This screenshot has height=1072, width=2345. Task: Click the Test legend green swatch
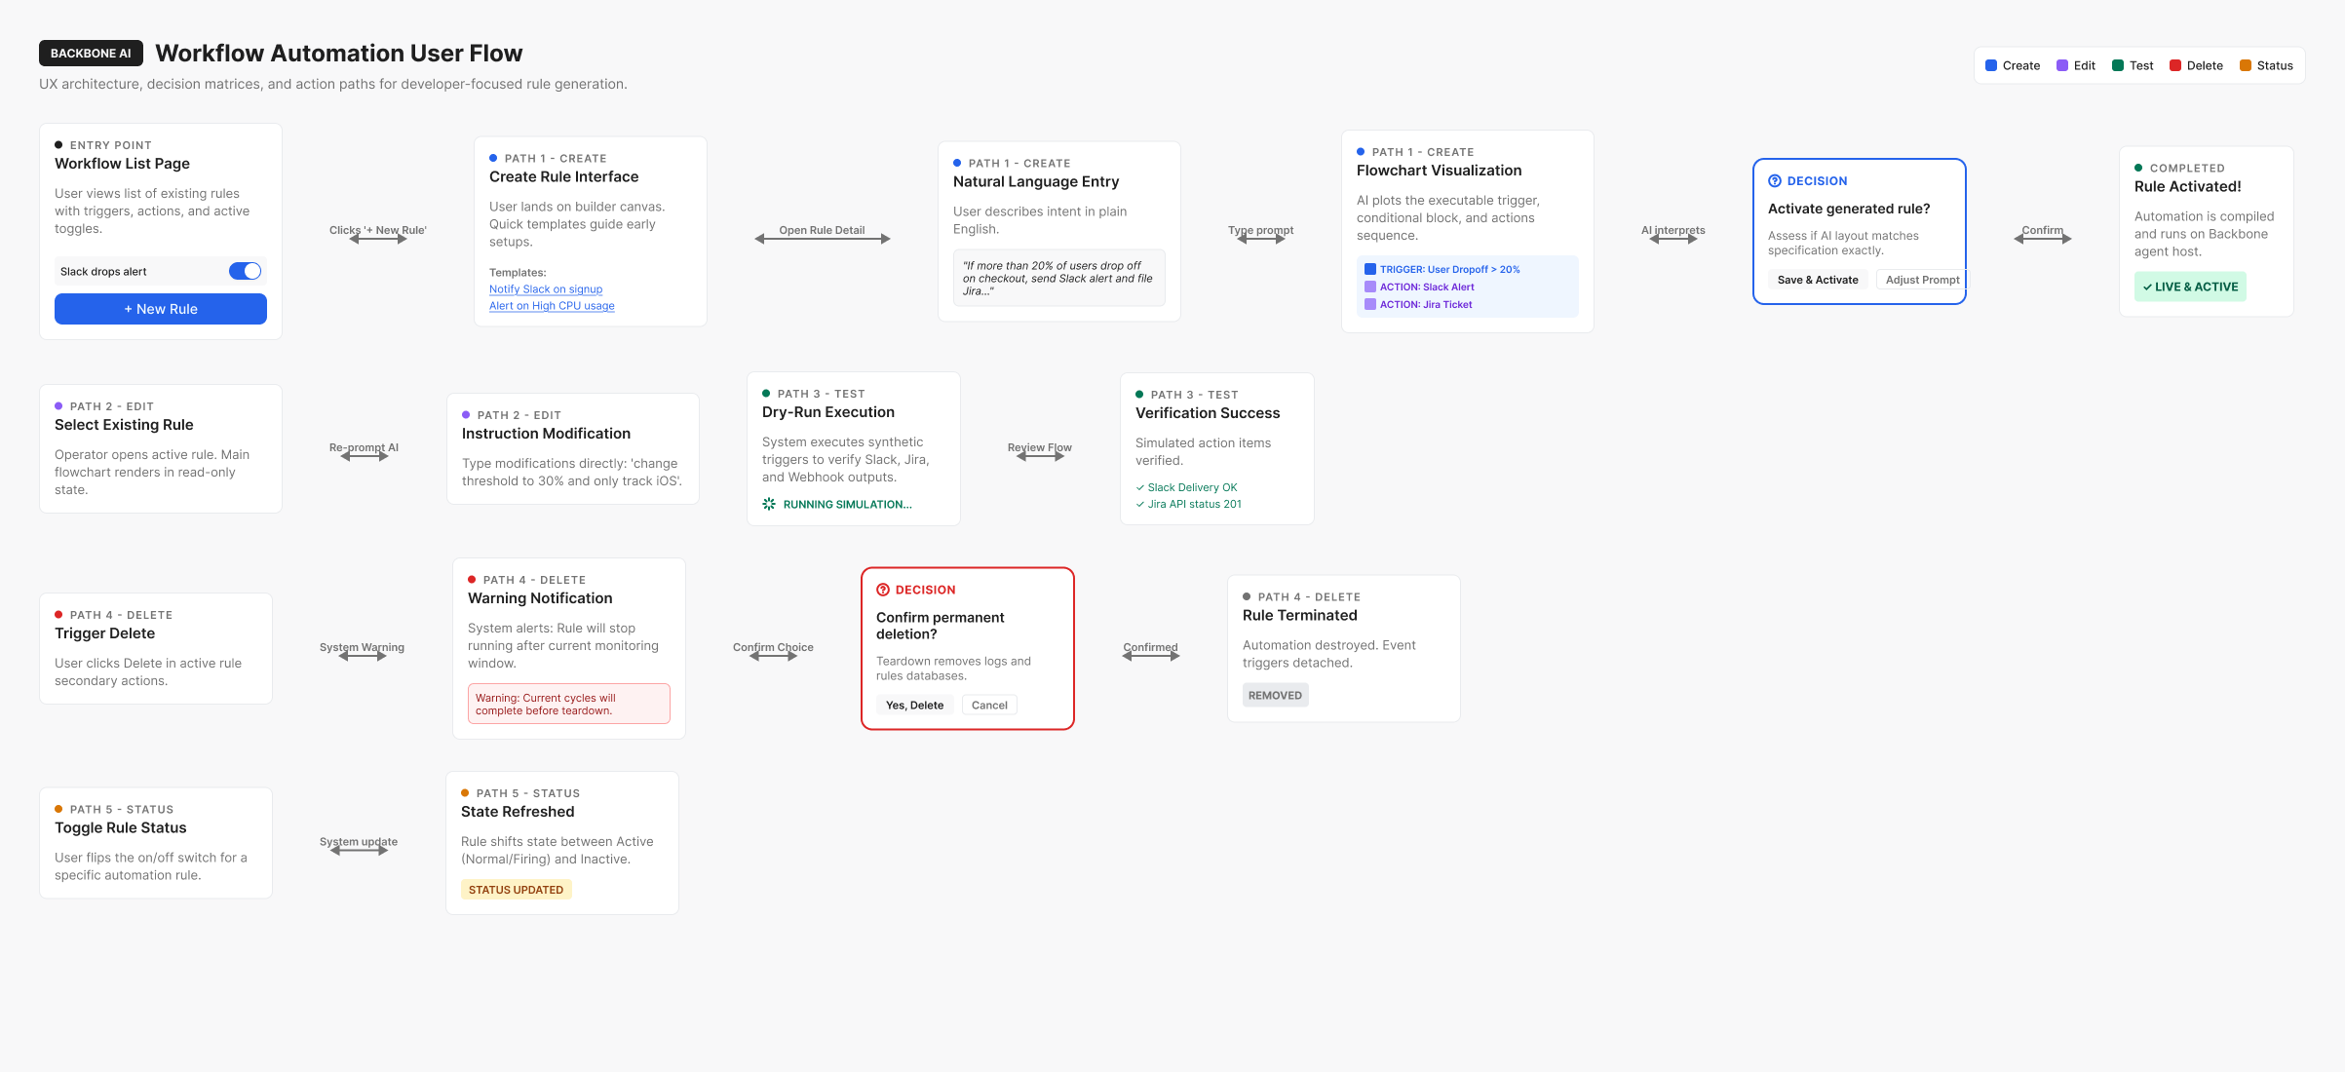(2118, 65)
